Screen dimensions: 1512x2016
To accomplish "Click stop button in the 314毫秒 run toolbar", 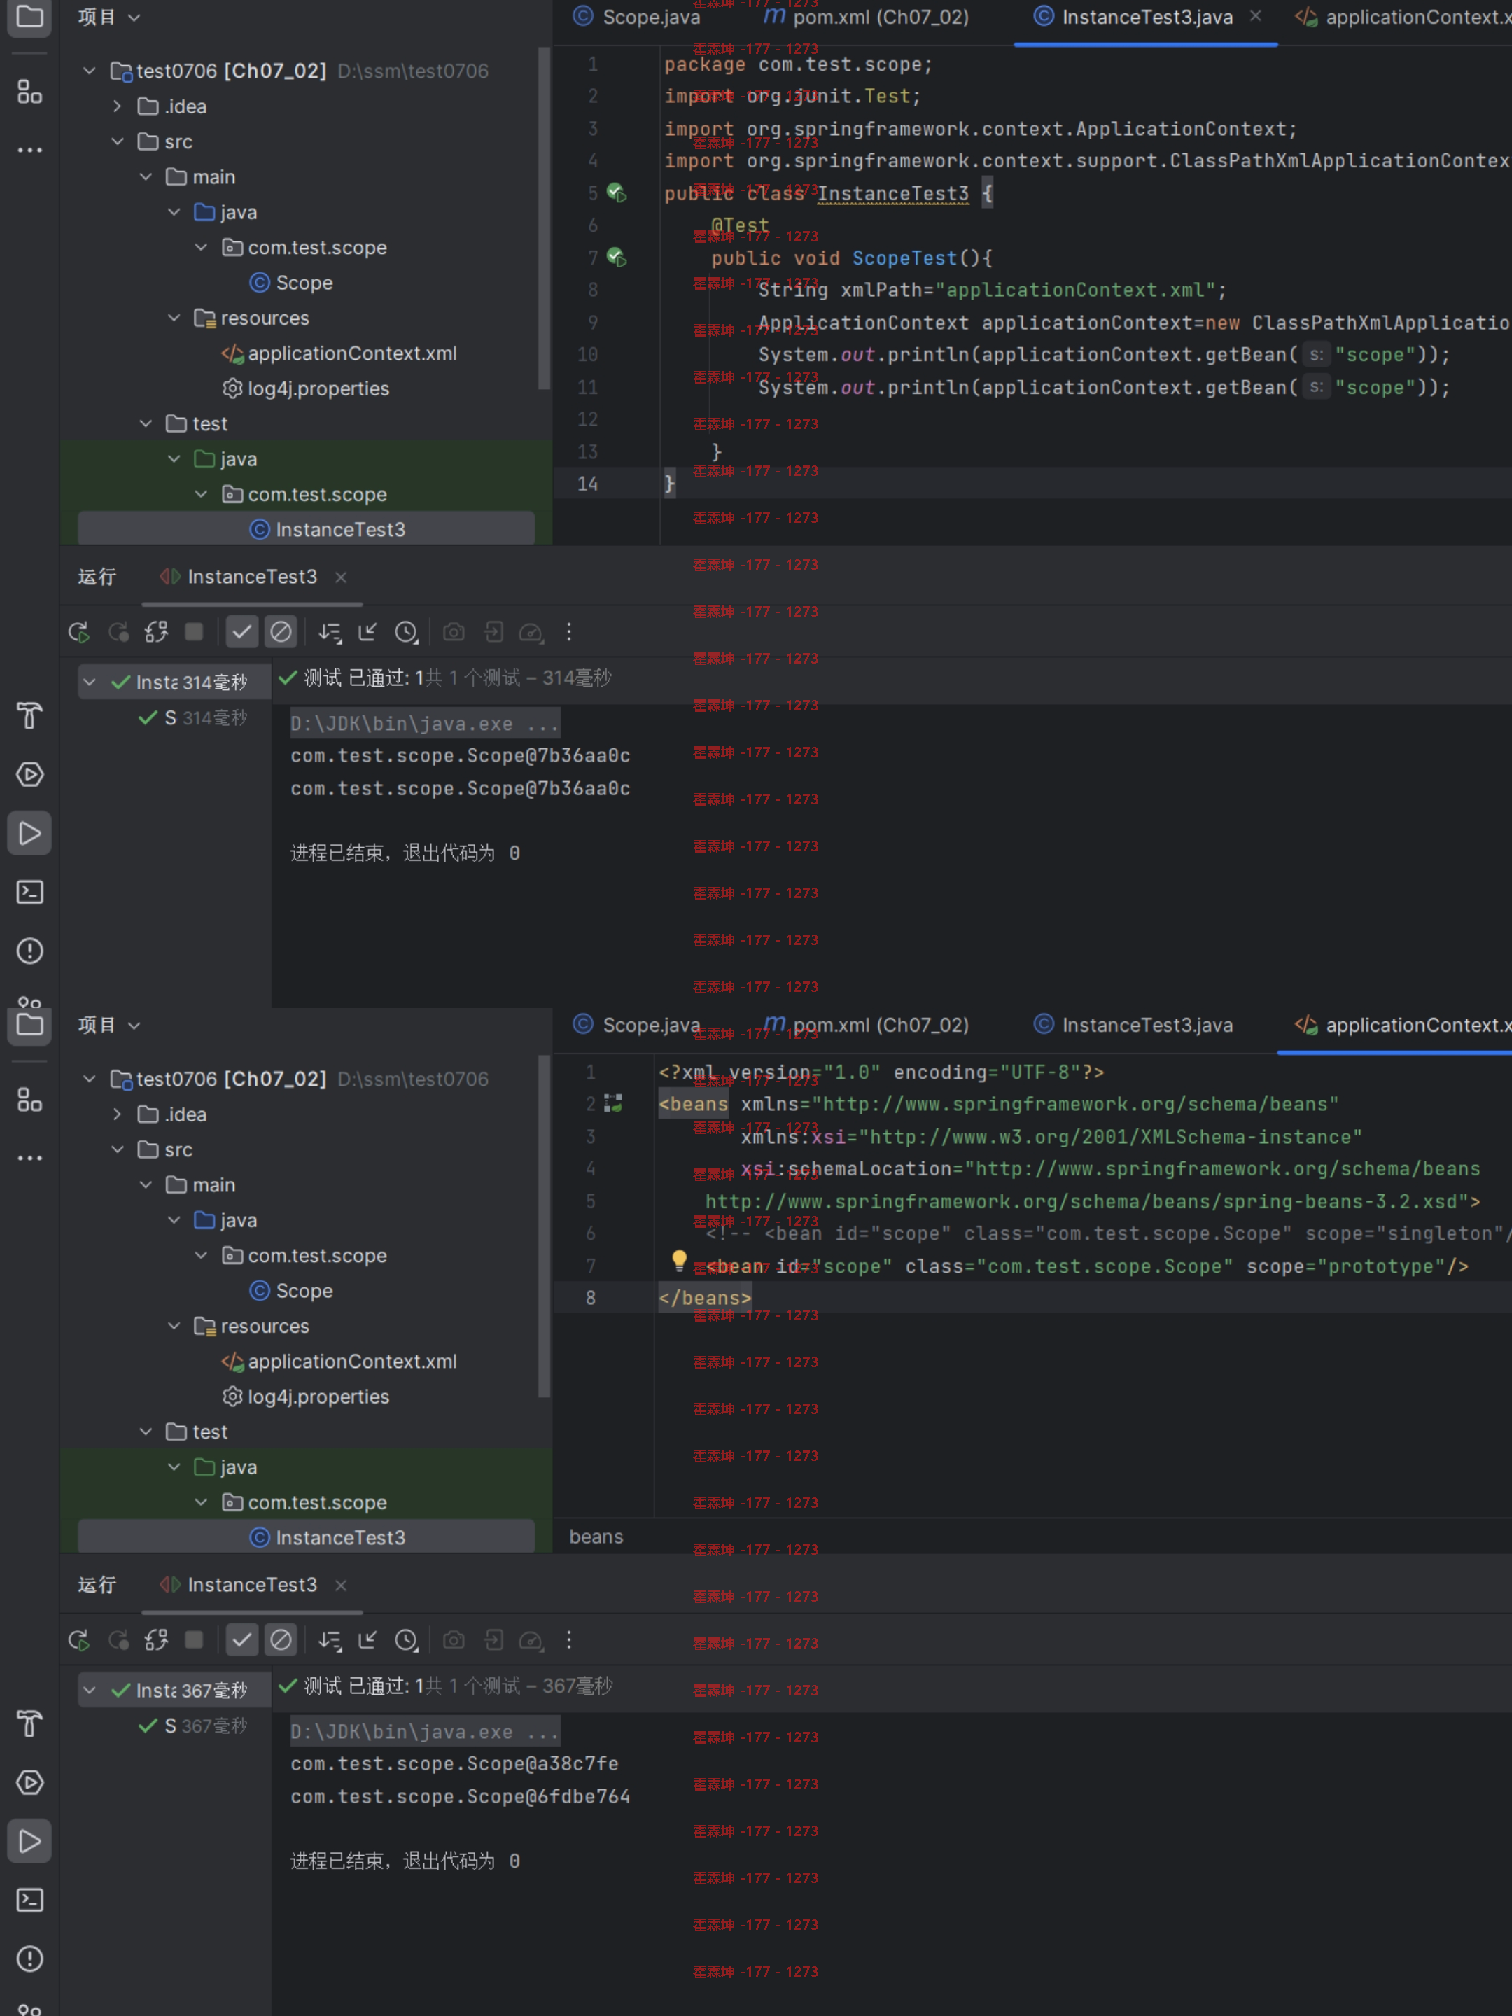I will click(x=194, y=631).
